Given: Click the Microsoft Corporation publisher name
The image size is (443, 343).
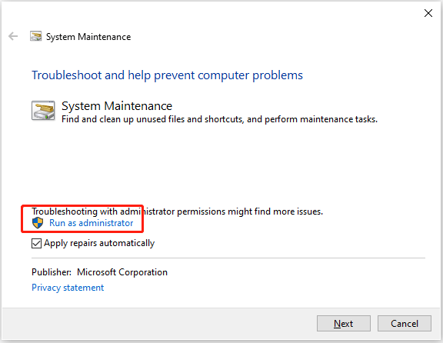Looking at the screenshot, I should pyautogui.click(x=122, y=272).
